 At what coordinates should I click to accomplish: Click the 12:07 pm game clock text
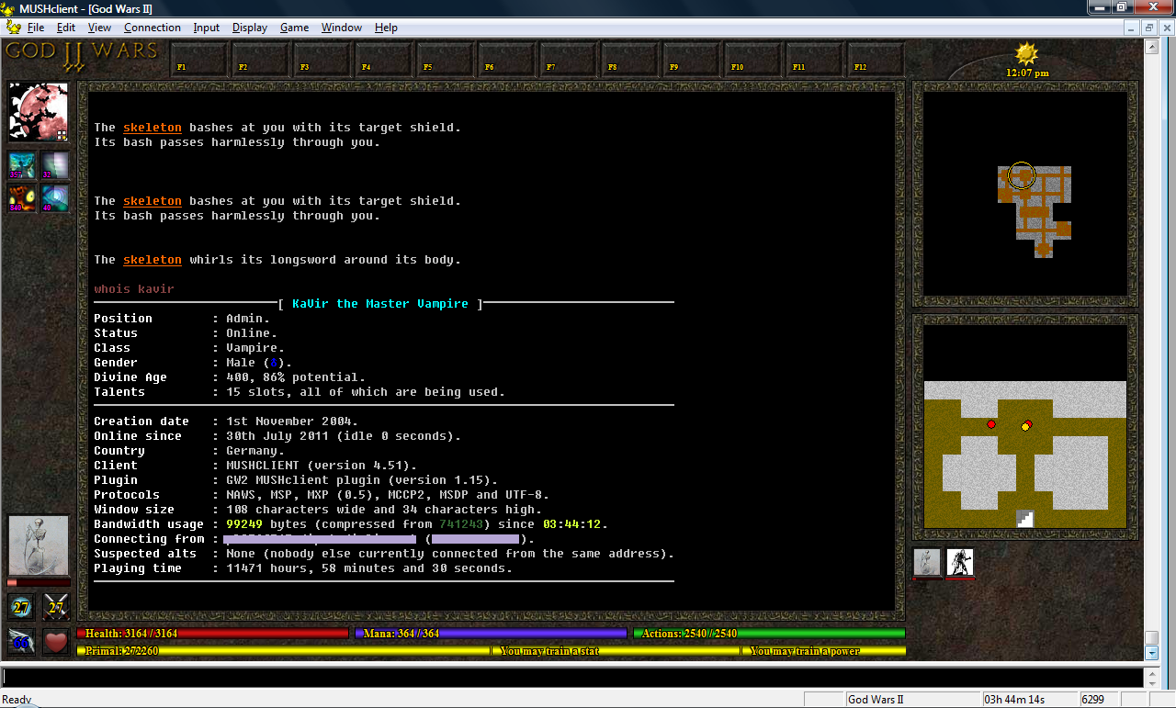coord(1027,73)
